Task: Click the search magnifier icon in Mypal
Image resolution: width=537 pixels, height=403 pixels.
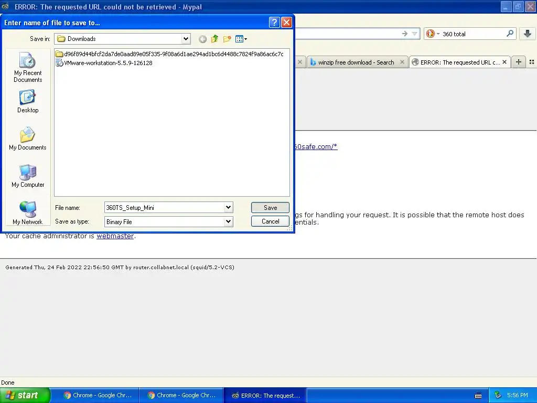Action: point(510,34)
